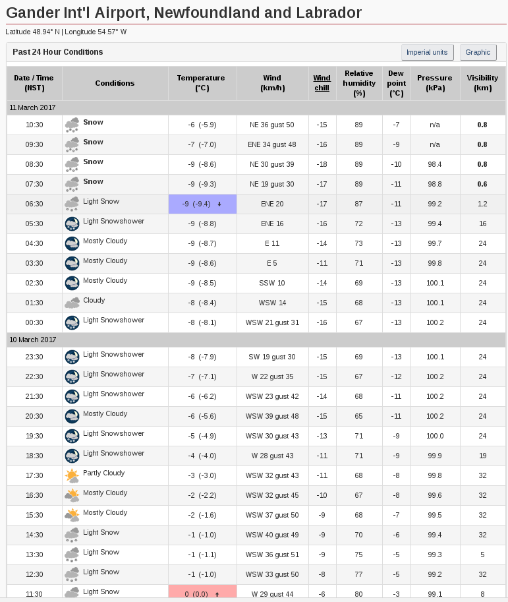Click the 1.2 visibility value at 06:30
Viewport: 508px width, 602px height.
(x=482, y=204)
